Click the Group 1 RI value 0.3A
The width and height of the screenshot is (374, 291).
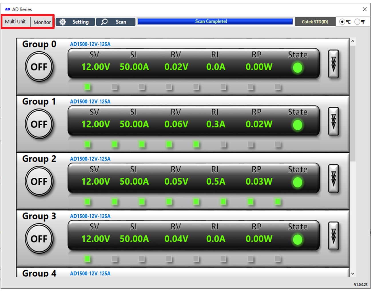(216, 124)
